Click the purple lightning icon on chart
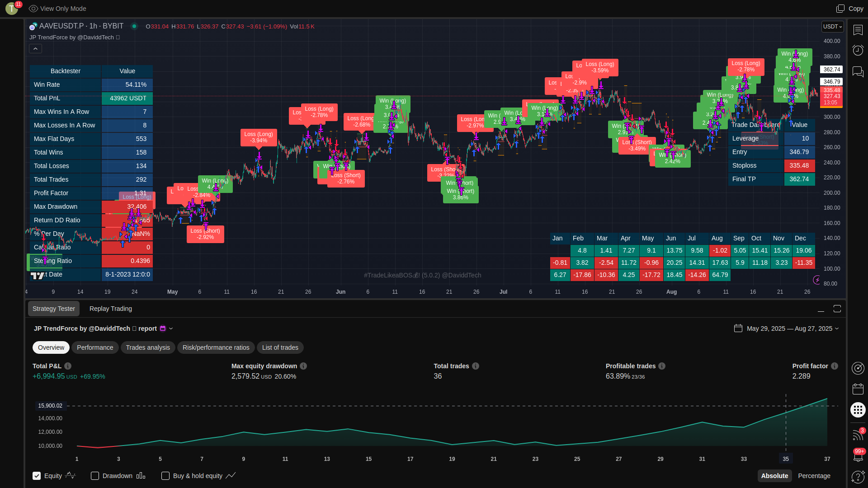Screen dimensions: 868x488 coord(816,280)
